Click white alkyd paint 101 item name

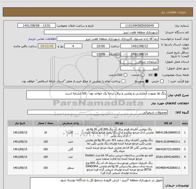pos(119,142)
